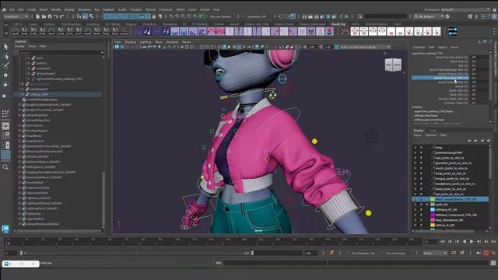Screen dimensions: 498x280
Task: Open the Outliner search filter dropdown arrow
Action: [102, 53]
